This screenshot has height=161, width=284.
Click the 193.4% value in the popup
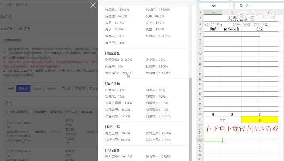[x=127, y=73]
